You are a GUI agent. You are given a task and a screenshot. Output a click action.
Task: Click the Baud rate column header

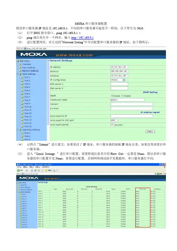(70, 189)
